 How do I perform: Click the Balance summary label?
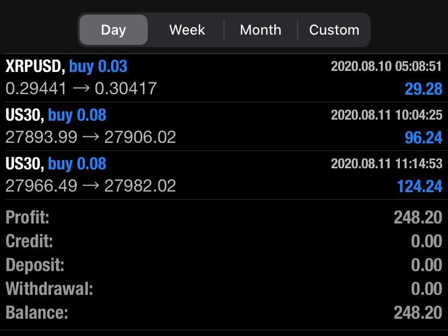(x=37, y=312)
